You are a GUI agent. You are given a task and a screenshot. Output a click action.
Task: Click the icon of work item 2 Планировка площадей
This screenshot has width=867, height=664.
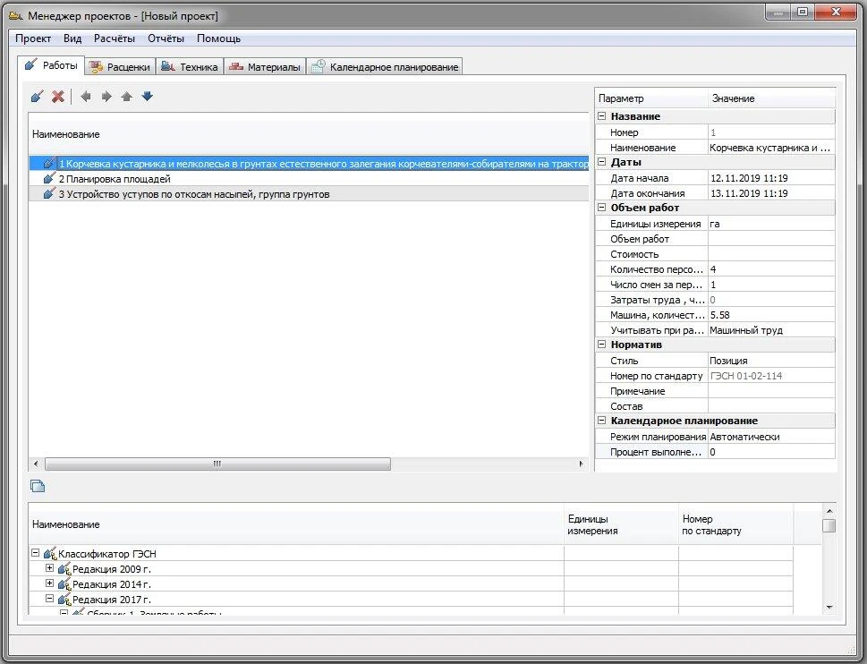coord(49,179)
